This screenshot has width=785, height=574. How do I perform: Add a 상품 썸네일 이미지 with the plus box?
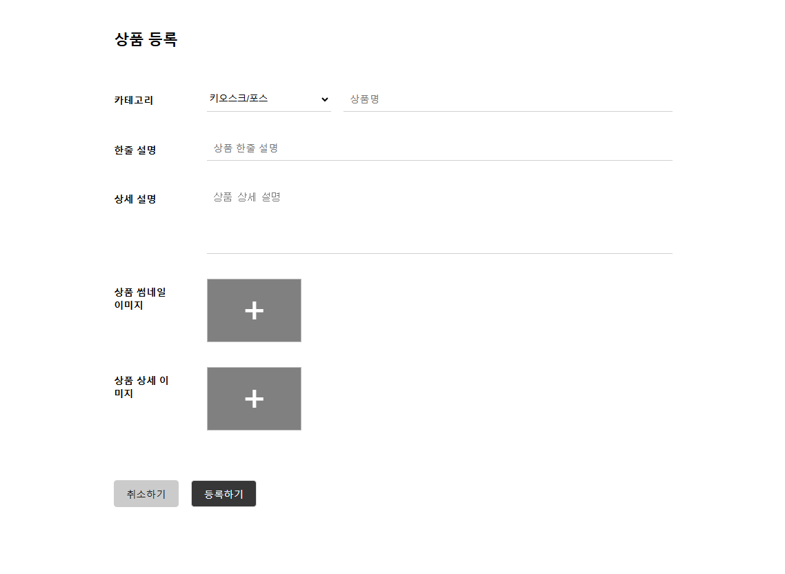point(254,310)
